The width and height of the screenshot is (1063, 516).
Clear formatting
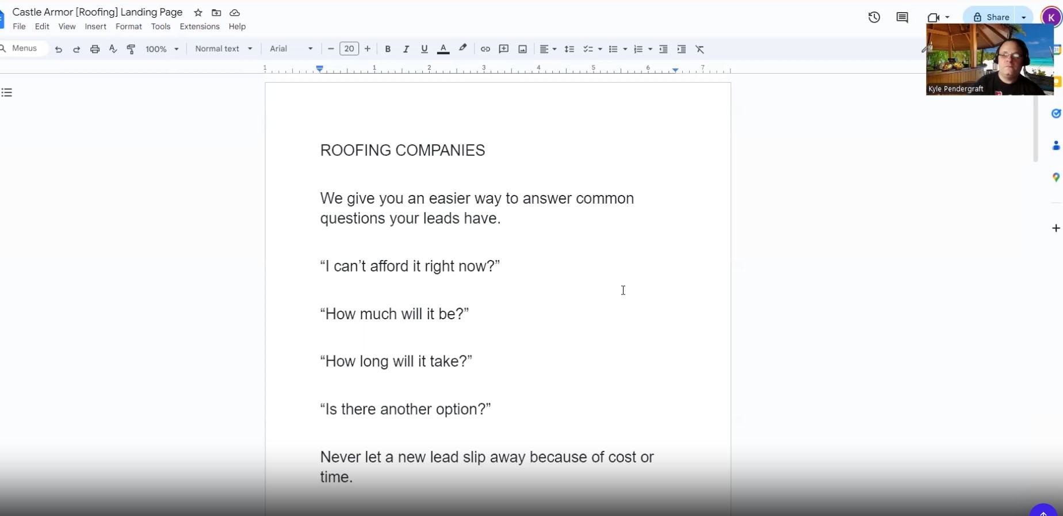700,49
